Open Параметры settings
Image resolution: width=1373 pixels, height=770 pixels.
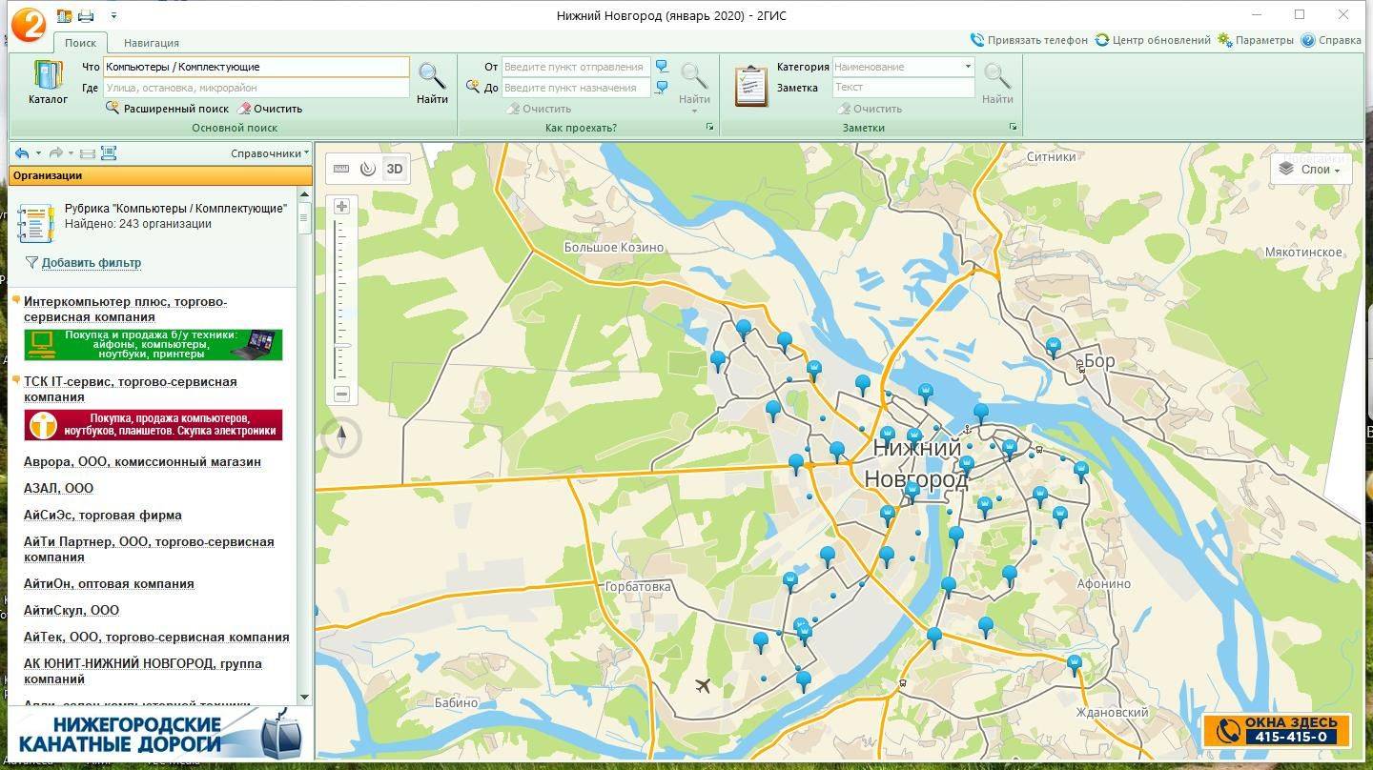(x=1256, y=40)
